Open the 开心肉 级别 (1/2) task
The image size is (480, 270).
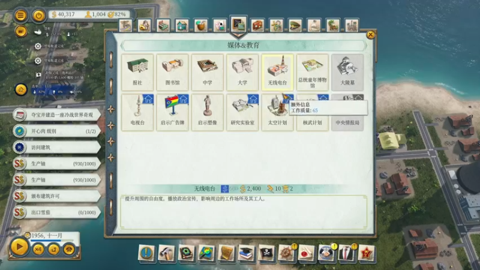coord(57,131)
